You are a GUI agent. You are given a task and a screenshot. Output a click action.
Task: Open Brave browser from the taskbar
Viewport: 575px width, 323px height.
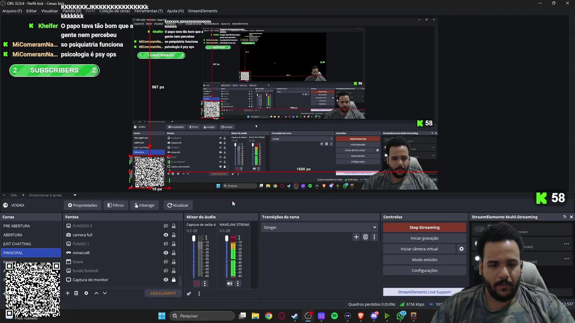(x=361, y=316)
